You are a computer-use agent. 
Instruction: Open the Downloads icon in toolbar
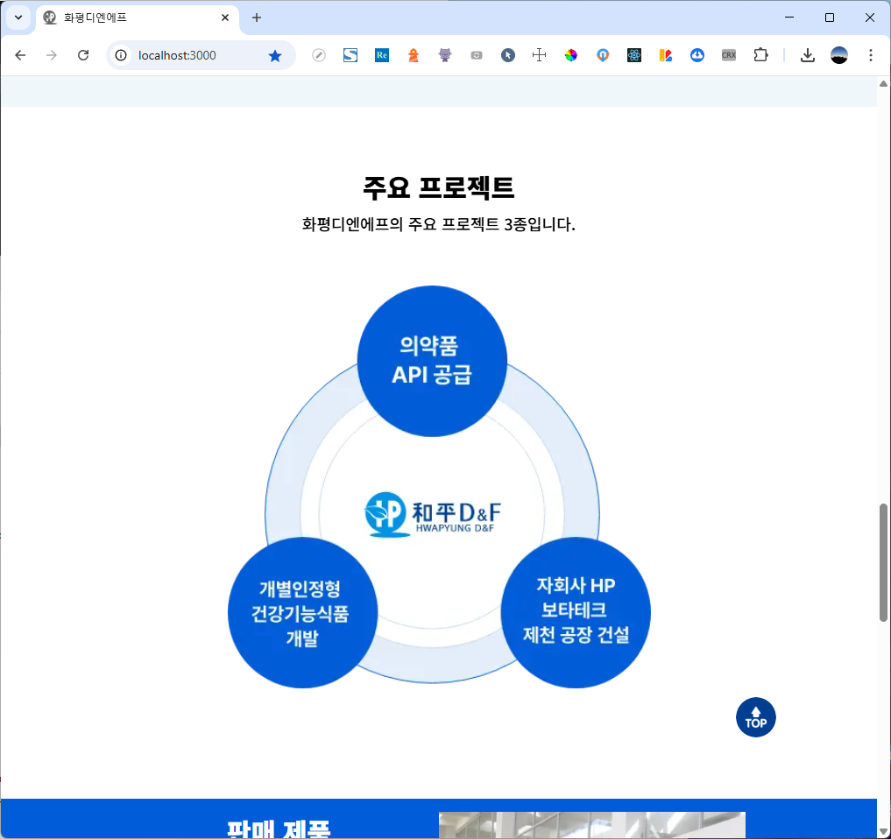pyautogui.click(x=808, y=55)
